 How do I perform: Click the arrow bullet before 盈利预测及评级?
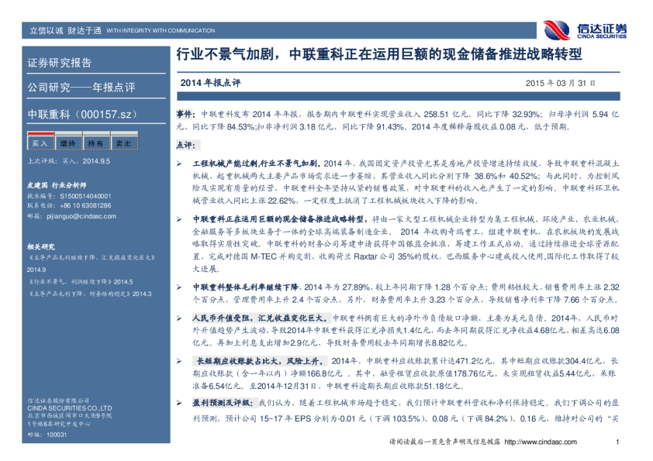coord(179,404)
